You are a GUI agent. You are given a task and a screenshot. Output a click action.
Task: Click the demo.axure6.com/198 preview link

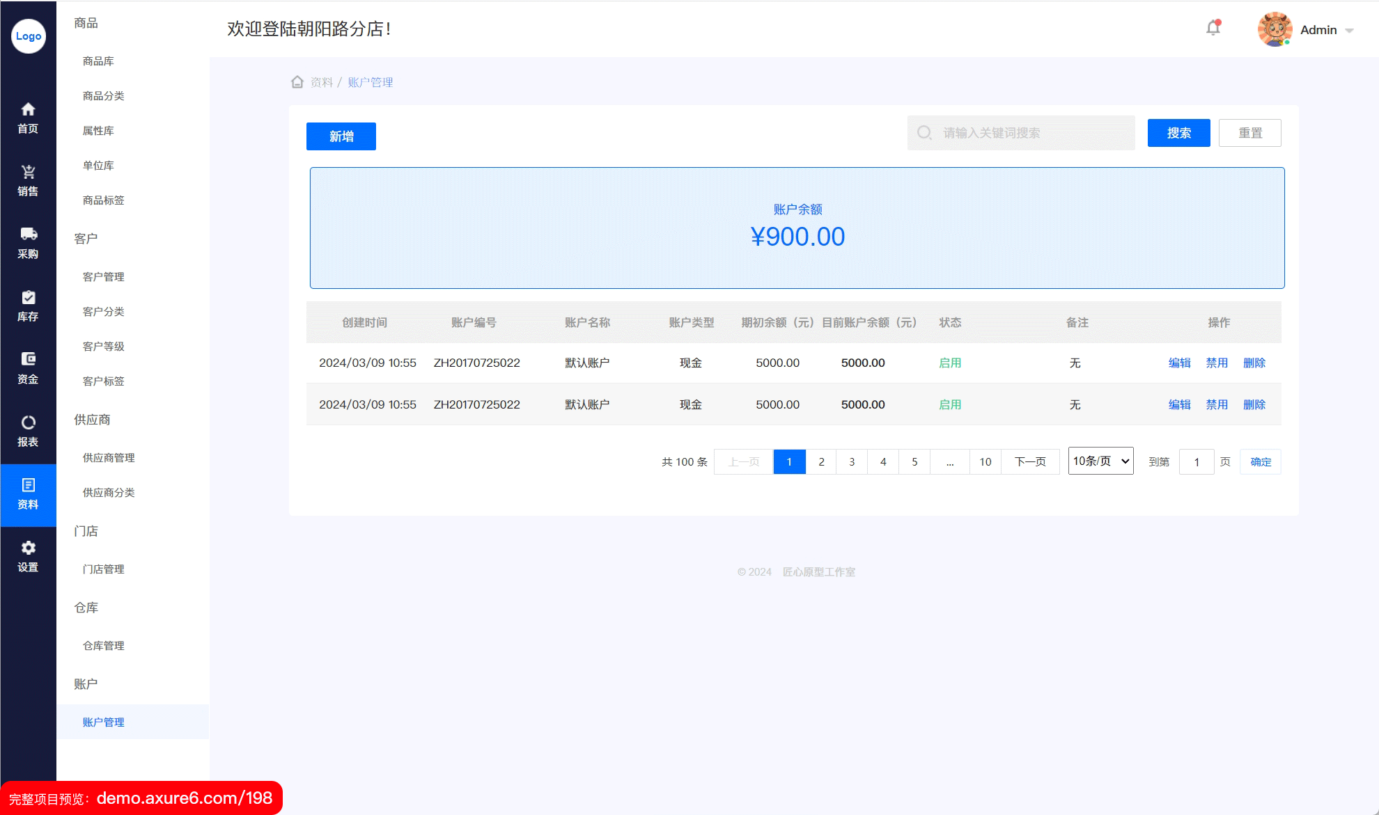[x=185, y=798]
